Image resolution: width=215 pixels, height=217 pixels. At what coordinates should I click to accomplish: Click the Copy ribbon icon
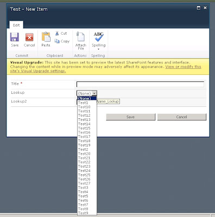coord(57,41)
